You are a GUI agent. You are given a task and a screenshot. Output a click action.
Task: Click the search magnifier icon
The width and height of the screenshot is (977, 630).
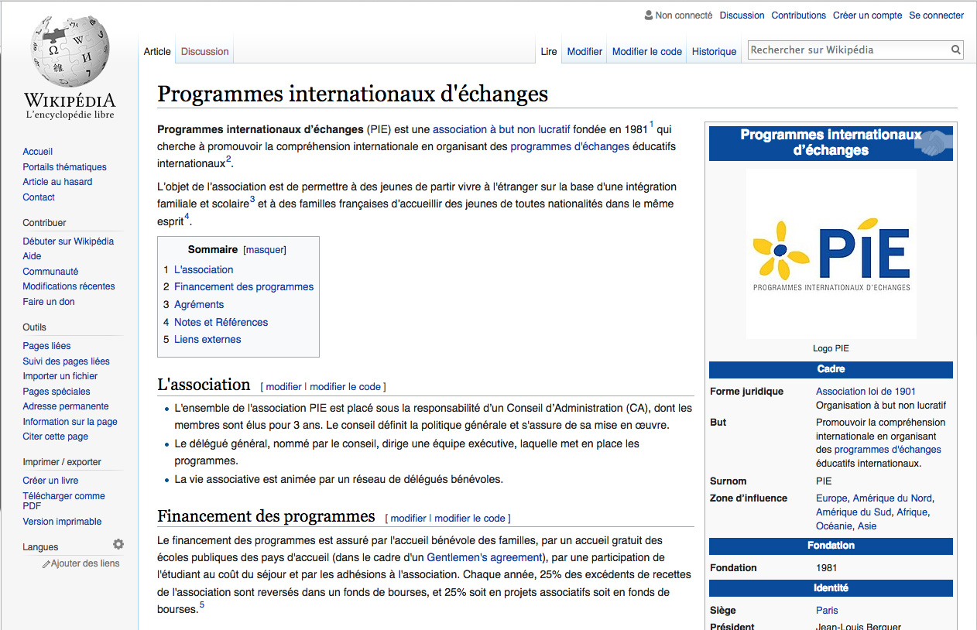click(957, 50)
